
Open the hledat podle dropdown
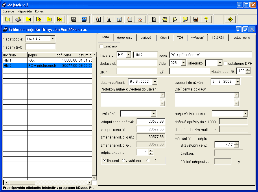[52, 38]
